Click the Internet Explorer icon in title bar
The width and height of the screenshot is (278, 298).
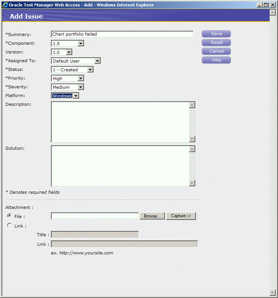[5, 5]
